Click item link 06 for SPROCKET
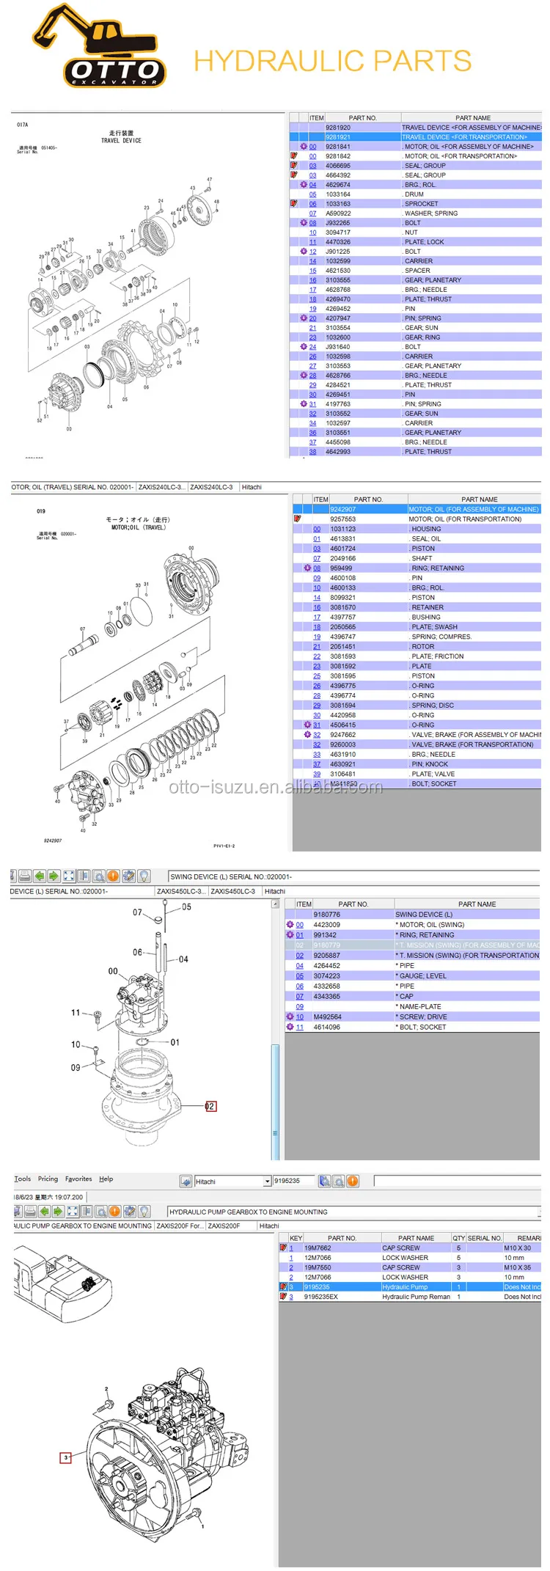This screenshot has height=1571, width=550. [312, 204]
